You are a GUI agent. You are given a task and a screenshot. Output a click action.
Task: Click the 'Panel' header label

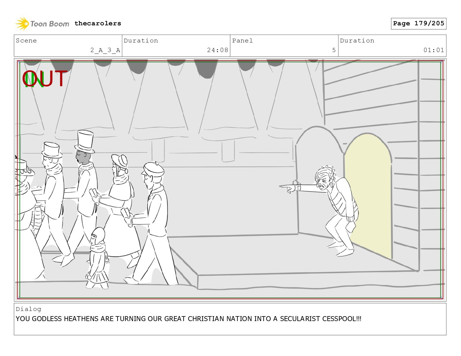click(x=242, y=40)
